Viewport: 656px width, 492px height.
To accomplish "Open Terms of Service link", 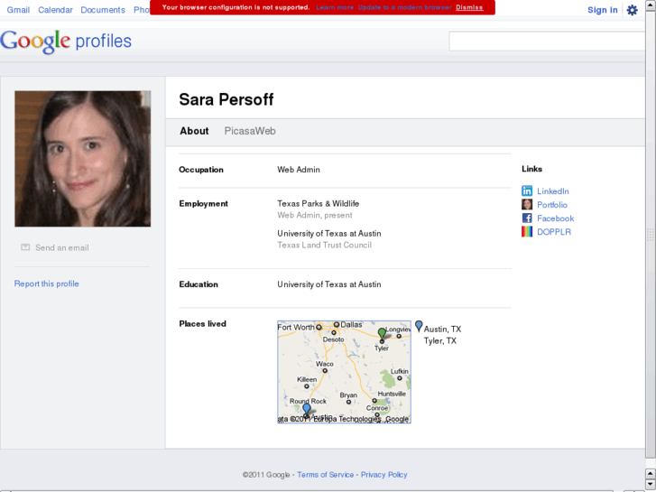I will coord(325,475).
